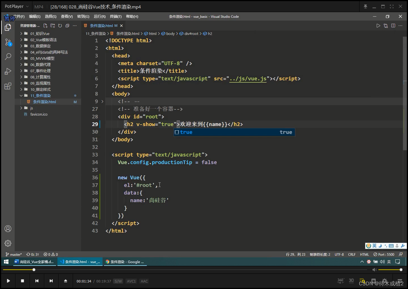Image resolution: width=408 pixels, height=289 pixels.
Task: Show hidden system tray icons chevron
Action: pyautogui.click(x=362, y=262)
